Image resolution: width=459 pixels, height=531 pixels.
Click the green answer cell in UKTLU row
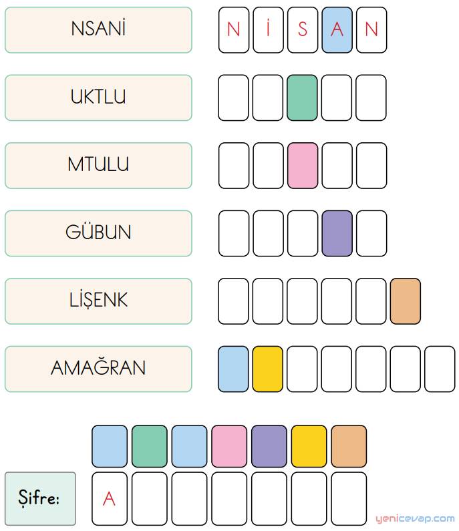tap(302, 98)
